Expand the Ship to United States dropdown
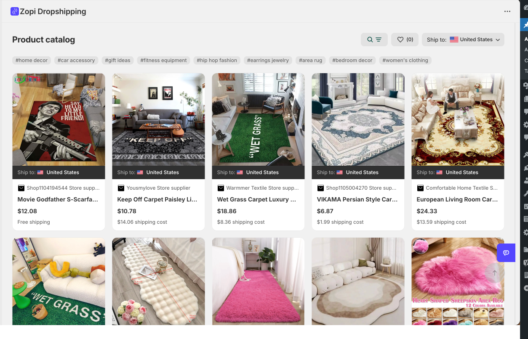 point(463,40)
